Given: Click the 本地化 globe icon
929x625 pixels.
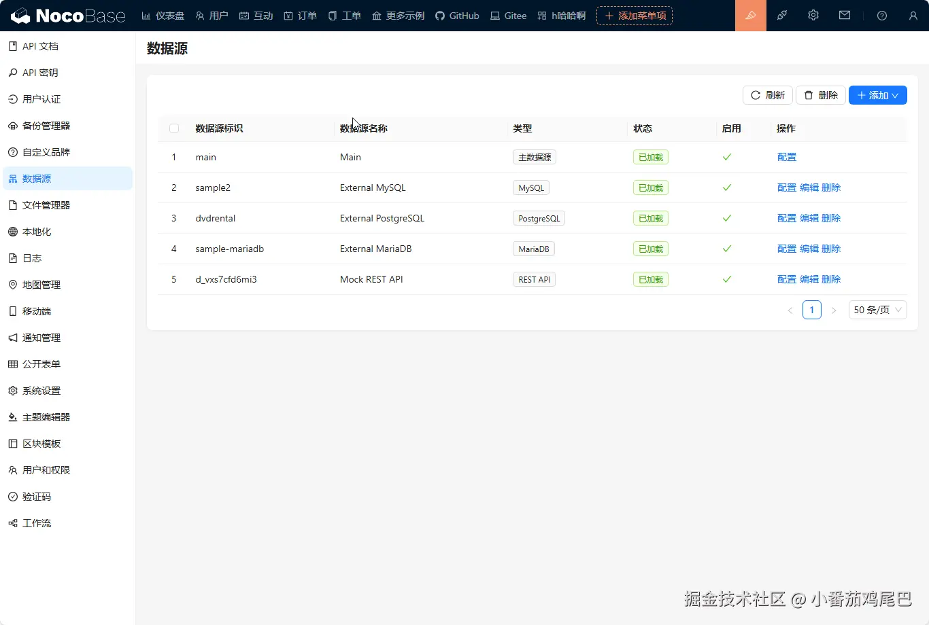Looking at the screenshot, I should pos(13,232).
